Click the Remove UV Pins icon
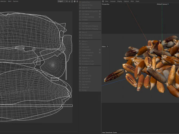This screenshot has width=179, height=134. point(80,5)
